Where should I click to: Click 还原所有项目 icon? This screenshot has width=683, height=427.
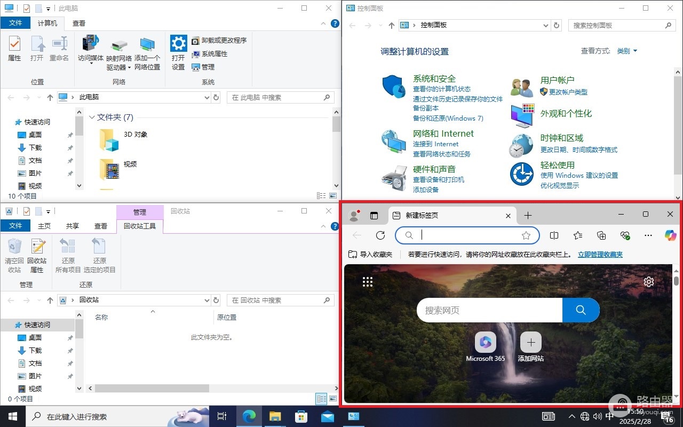(x=68, y=256)
